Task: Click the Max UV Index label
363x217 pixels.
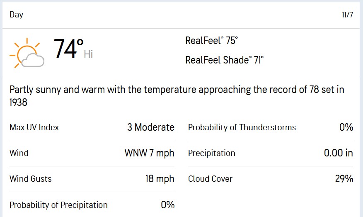Action: pos(34,127)
